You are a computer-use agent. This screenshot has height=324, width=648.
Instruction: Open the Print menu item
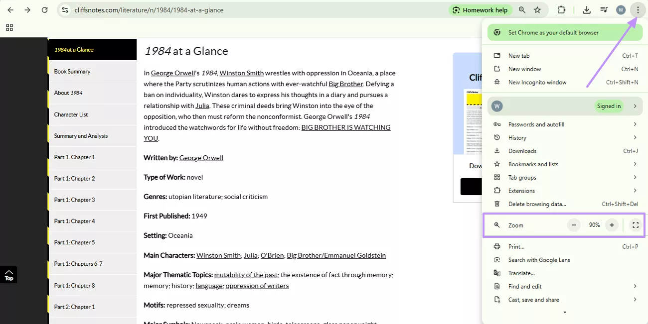516,246
